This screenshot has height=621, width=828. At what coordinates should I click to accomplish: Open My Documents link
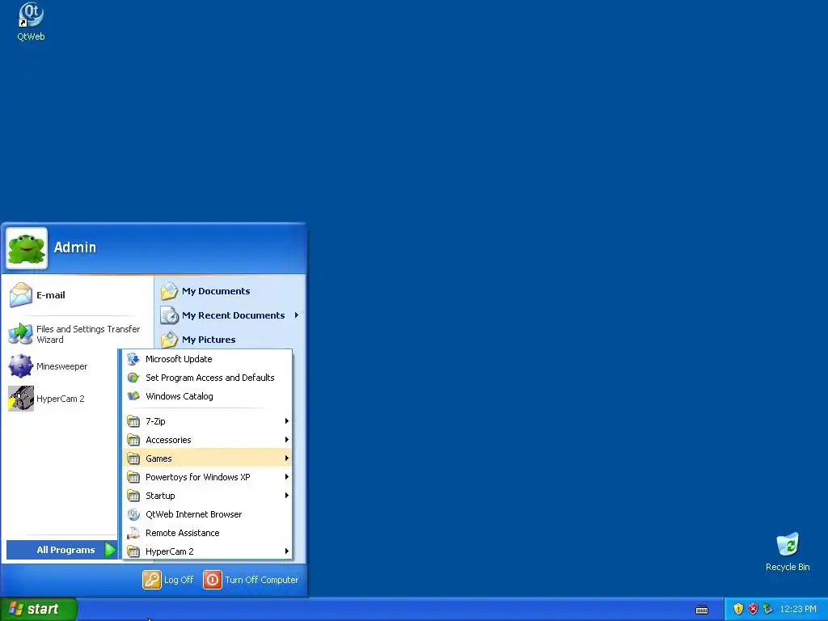[x=216, y=291]
